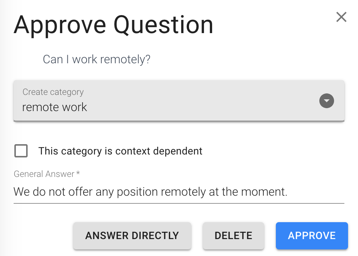The height and width of the screenshot is (256, 358).
Task: Enable context dependence via the square box
Action: (x=21, y=151)
